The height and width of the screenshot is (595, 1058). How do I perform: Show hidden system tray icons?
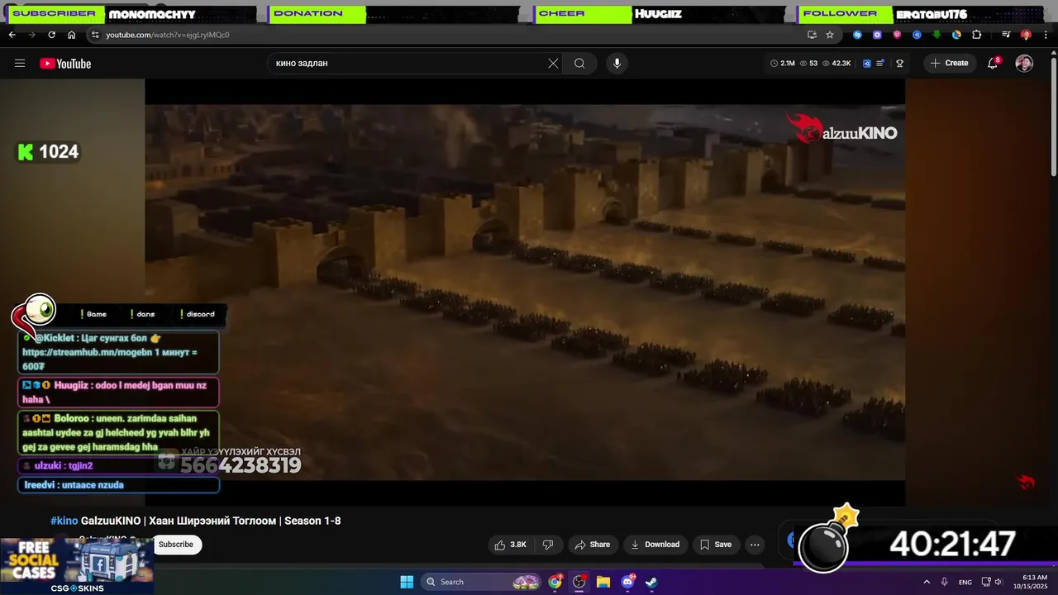point(926,582)
